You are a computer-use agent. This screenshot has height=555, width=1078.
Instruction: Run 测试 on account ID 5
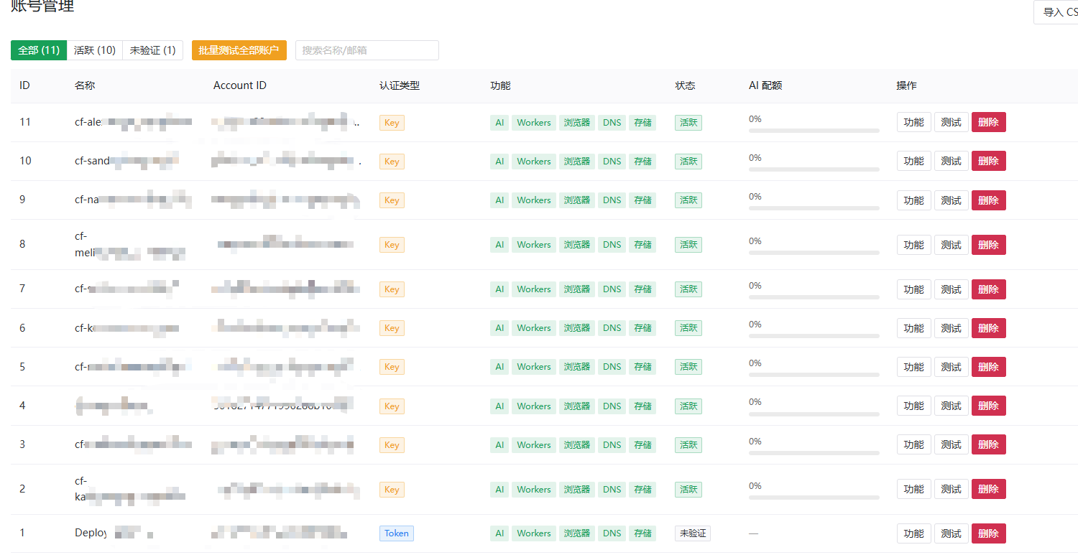point(952,367)
